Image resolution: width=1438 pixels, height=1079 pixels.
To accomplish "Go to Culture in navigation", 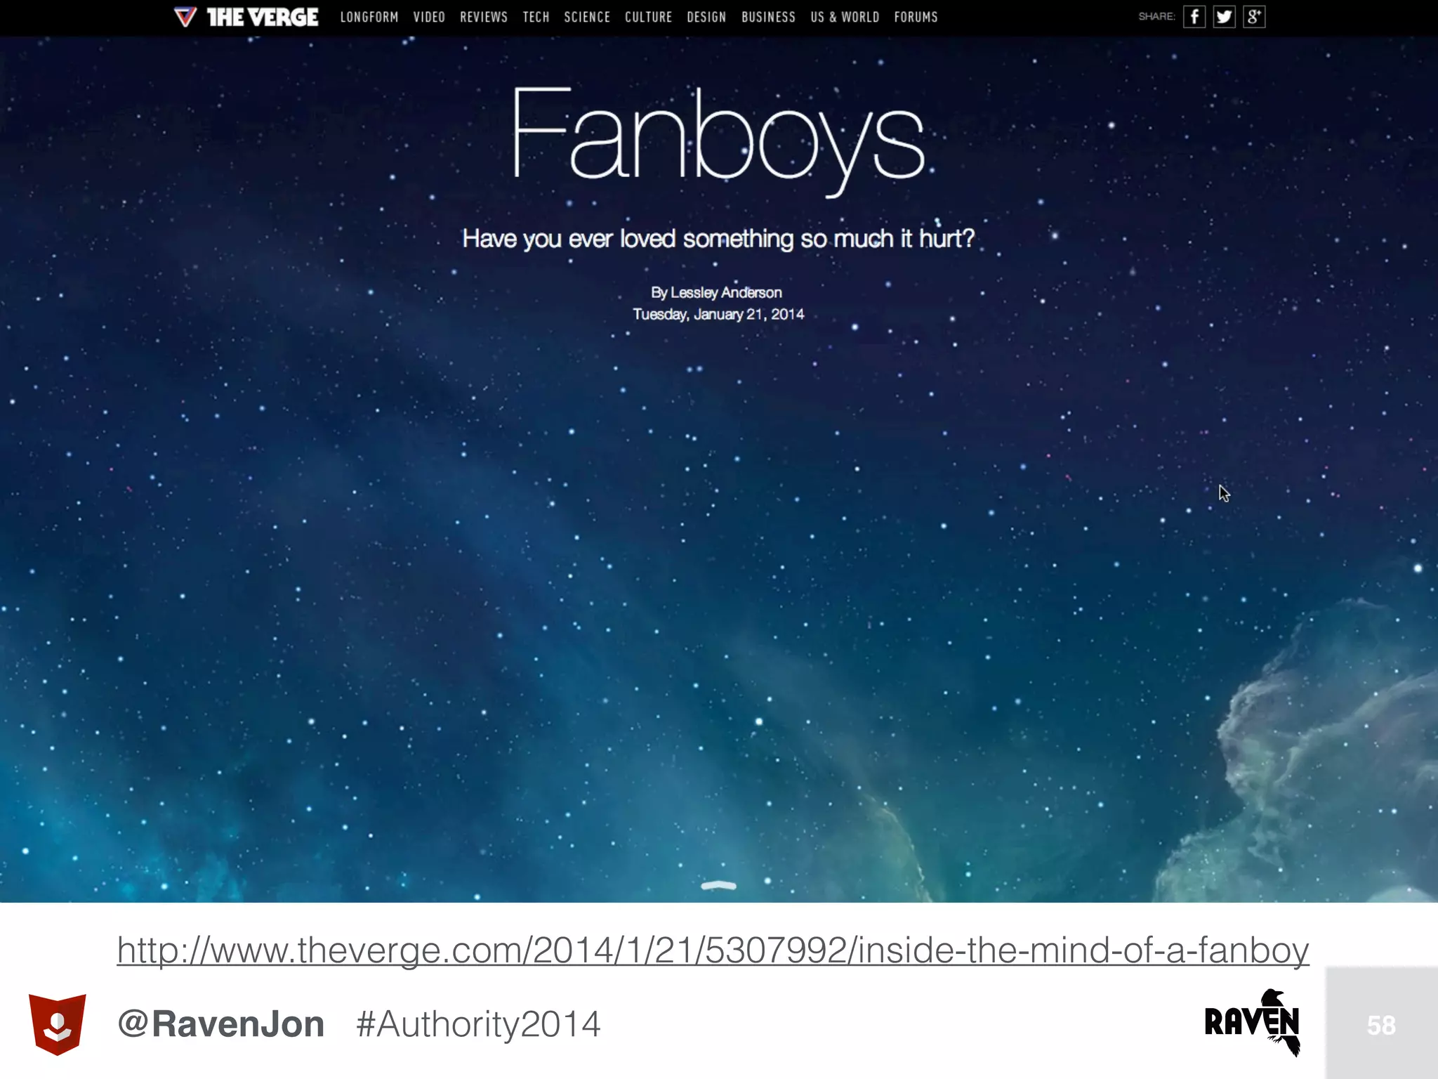I will (x=649, y=17).
